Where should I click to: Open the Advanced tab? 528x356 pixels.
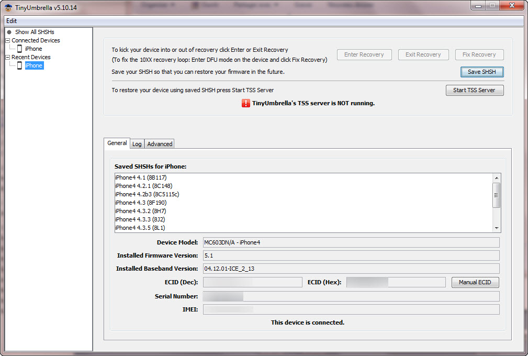pyautogui.click(x=160, y=144)
